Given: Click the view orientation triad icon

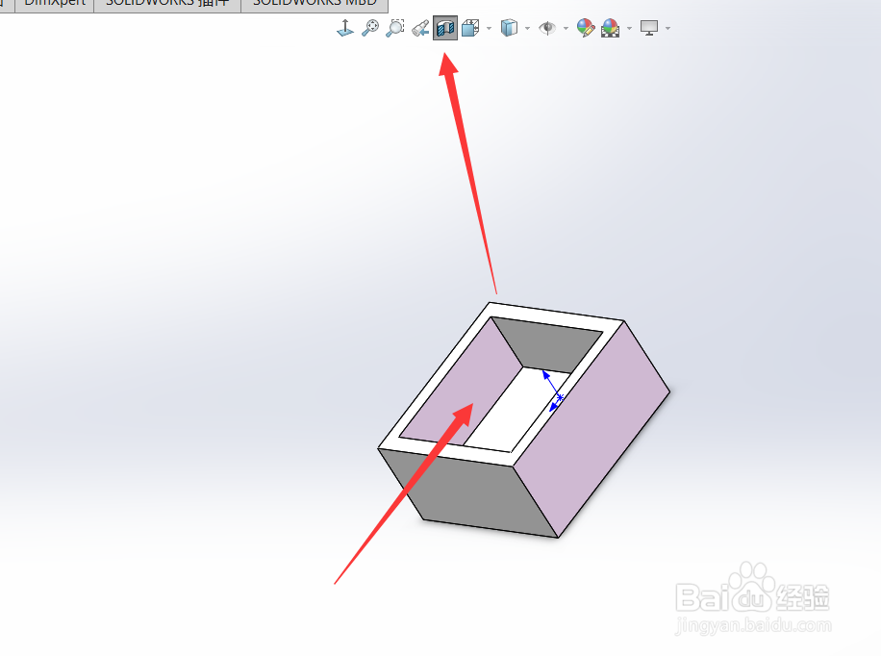Looking at the screenshot, I should [345, 28].
